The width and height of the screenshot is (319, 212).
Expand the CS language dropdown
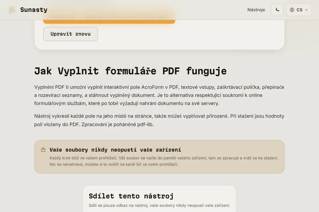coord(299,10)
